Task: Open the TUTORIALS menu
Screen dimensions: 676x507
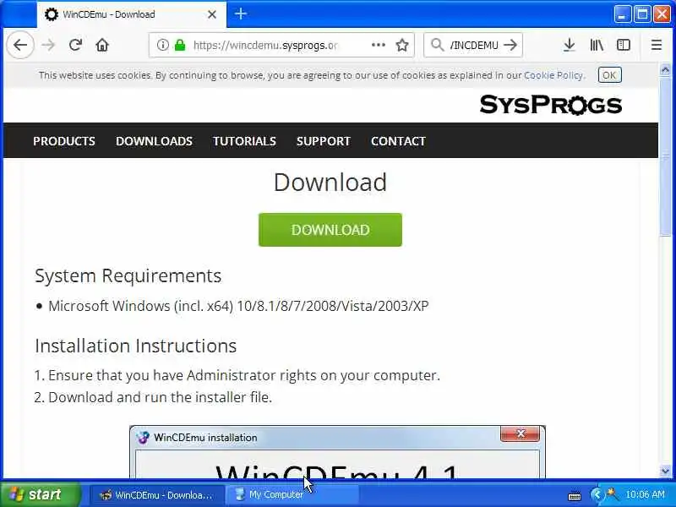Action: tap(244, 141)
